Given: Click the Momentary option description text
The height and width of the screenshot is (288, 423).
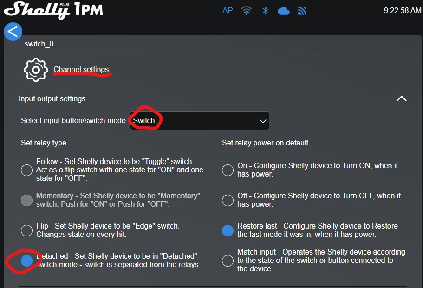Looking at the screenshot, I should [118, 200].
